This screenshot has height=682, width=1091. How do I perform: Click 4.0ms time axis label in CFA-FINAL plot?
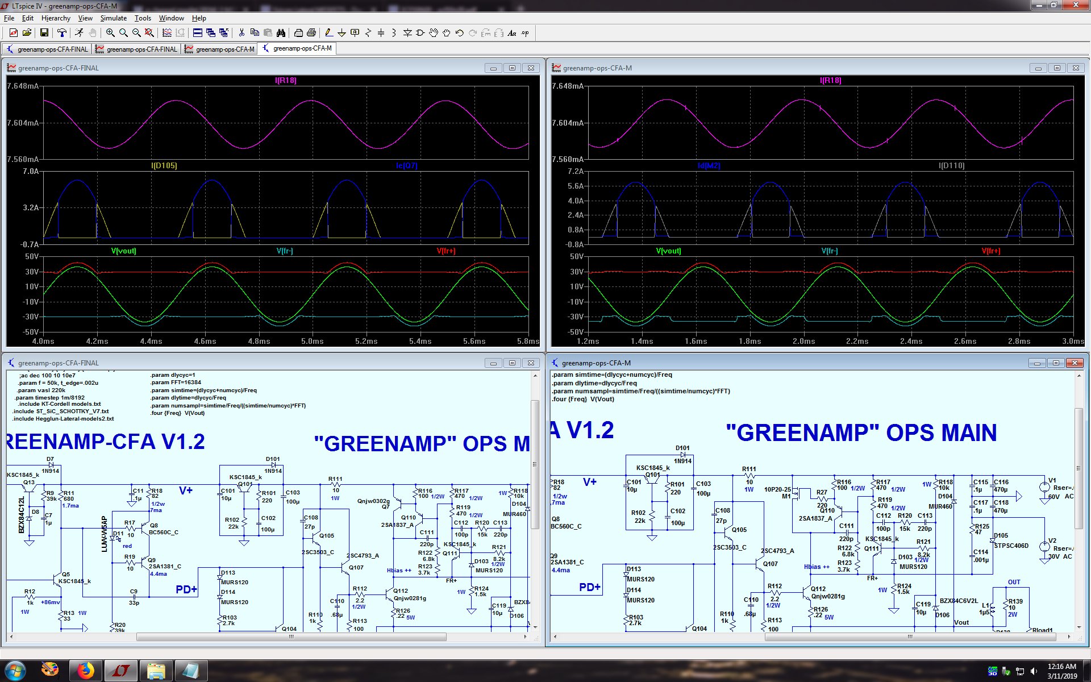pos(43,341)
